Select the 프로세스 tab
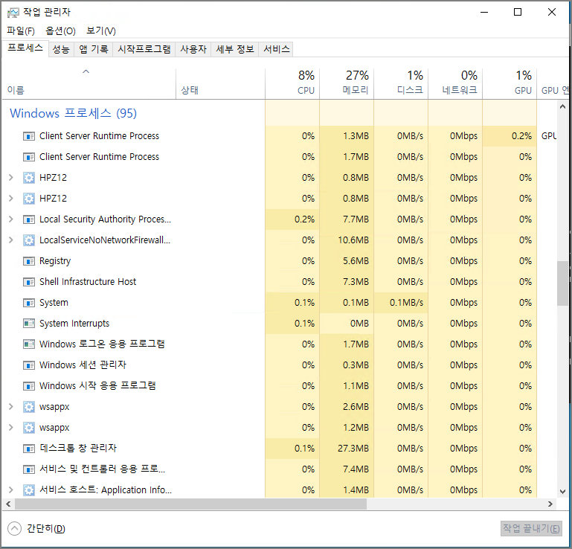572x549 pixels. [x=25, y=48]
